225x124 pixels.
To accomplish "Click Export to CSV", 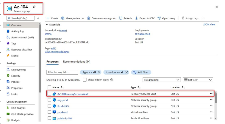I will pos(145,18).
